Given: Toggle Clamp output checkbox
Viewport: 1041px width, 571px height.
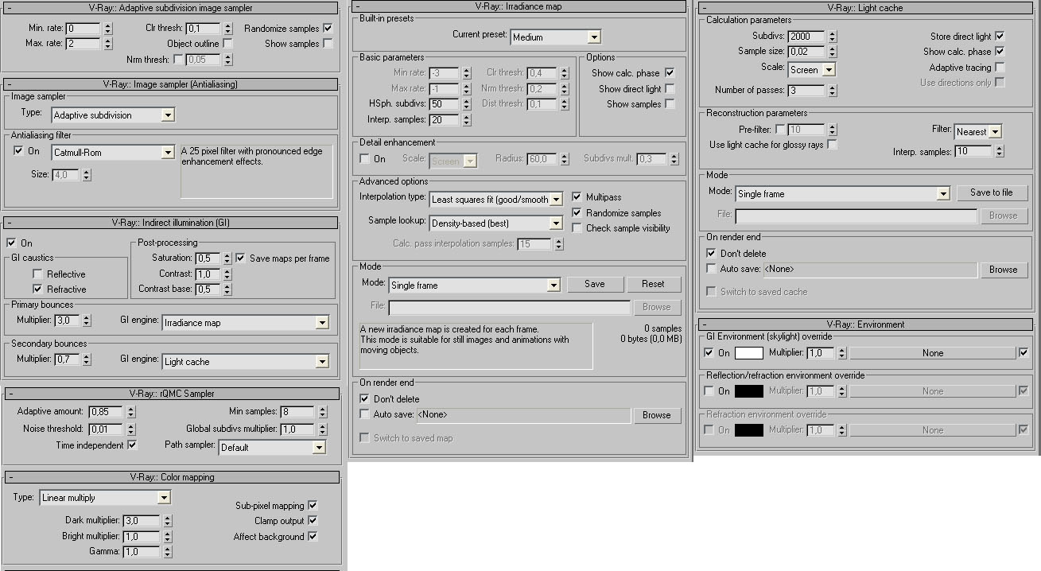Looking at the screenshot, I should pyautogui.click(x=313, y=521).
